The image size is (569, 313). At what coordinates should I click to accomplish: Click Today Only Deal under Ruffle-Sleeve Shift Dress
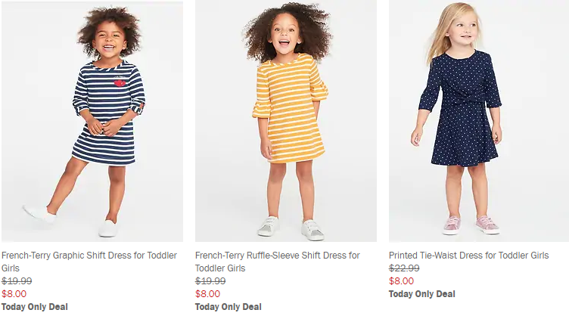[229, 306]
